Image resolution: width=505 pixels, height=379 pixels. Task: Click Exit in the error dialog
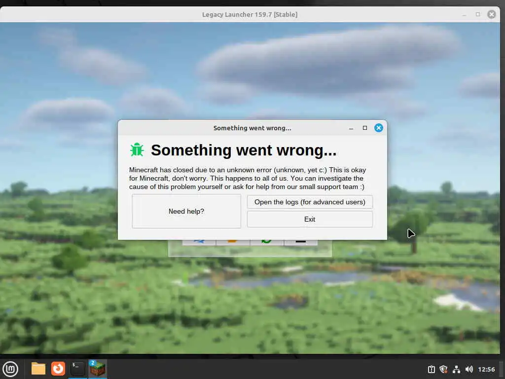click(x=310, y=219)
